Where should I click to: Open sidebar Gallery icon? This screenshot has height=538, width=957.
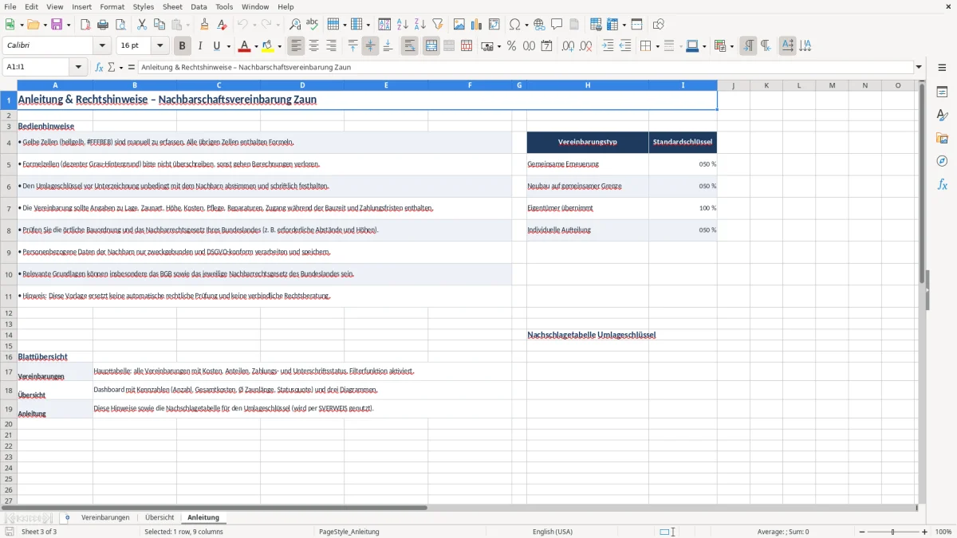[942, 139]
